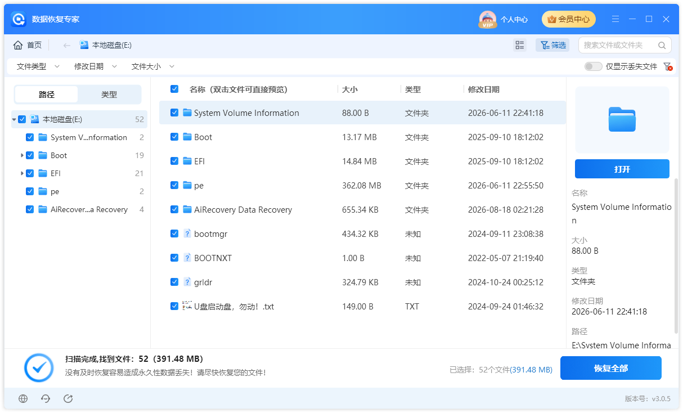Click the BOOTNXT unknown file icon
This screenshot has height=413, width=683.
[x=187, y=258]
